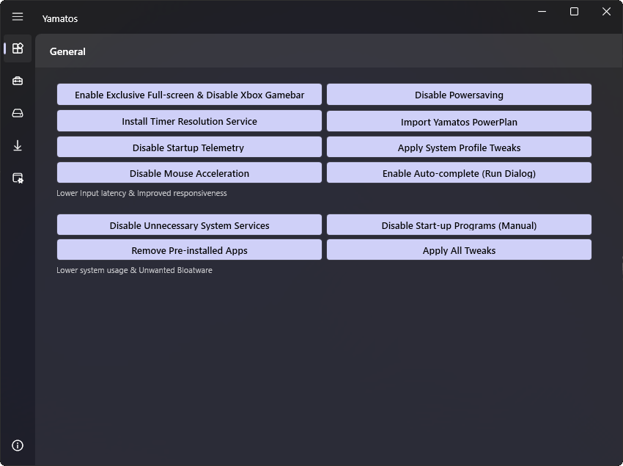623x466 pixels.
Task: Select the General apps grid sidebar icon
Action: 18,48
